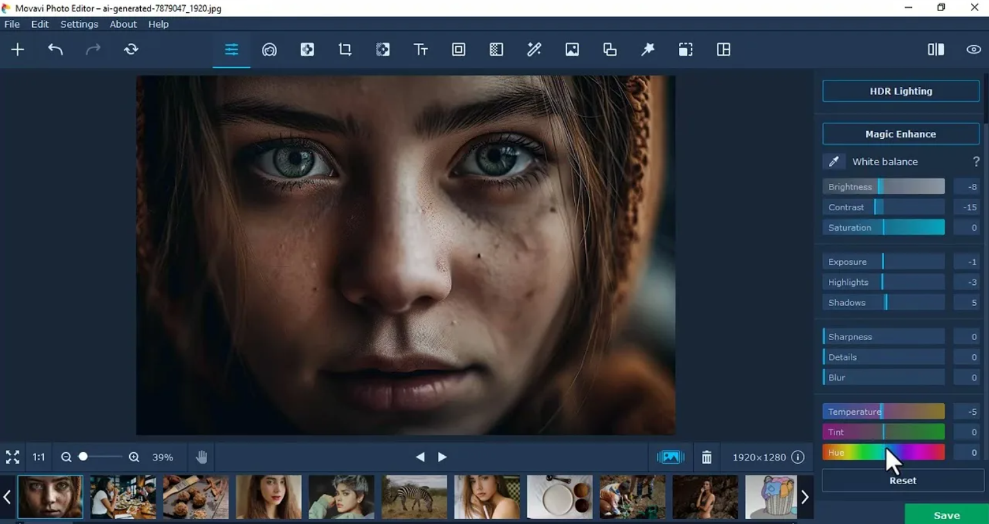
Task: Open the noise reduction tool icon
Action: click(x=496, y=50)
